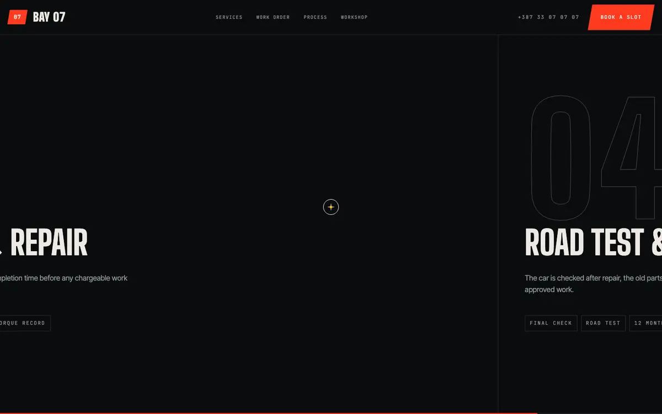Click the Road Test & heading
Screen dimensions: 662x414
click(x=593, y=243)
